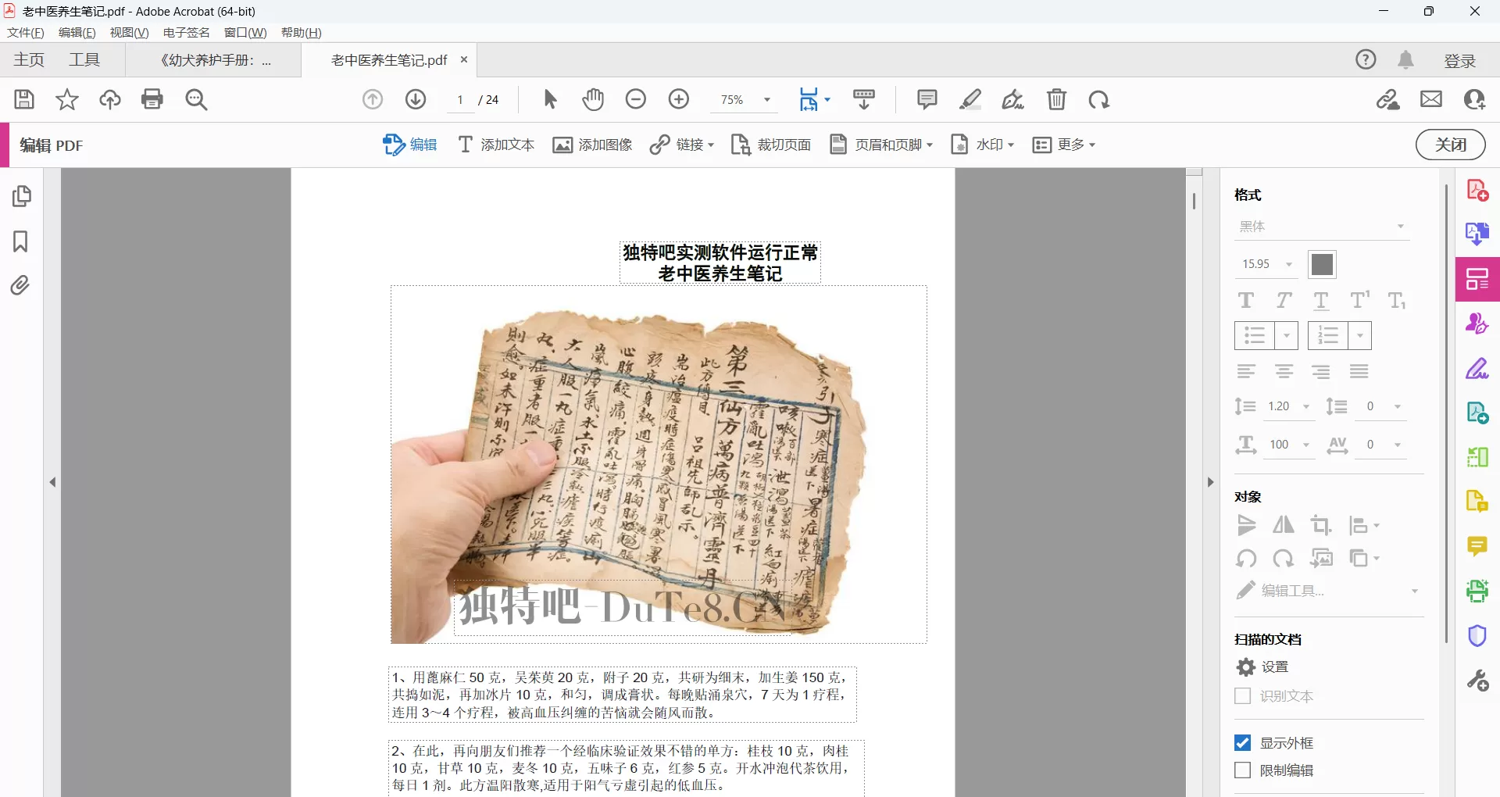This screenshot has height=797, width=1500.
Task: Uncheck the 显示外框 checkbox
Action: (1243, 743)
